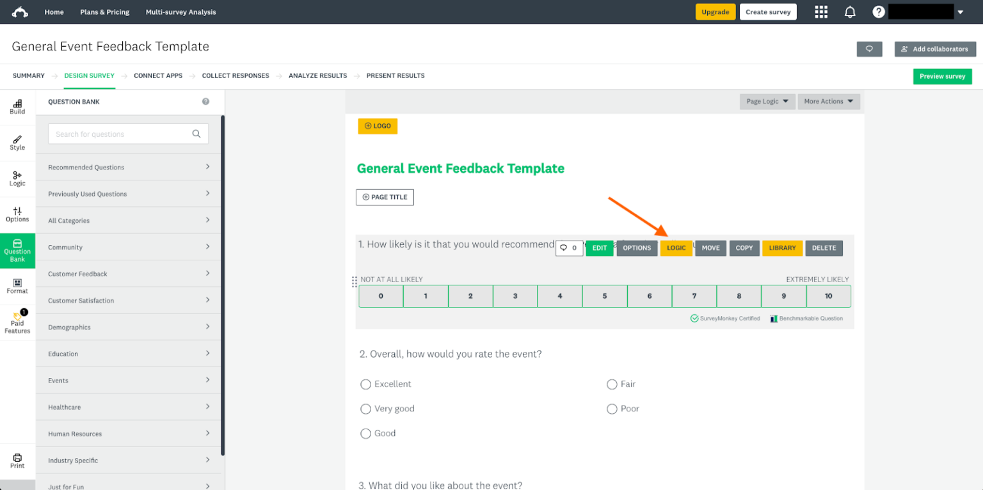Open the Build panel in the sidebar
The height and width of the screenshot is (490, 983).
click(17, 106)
